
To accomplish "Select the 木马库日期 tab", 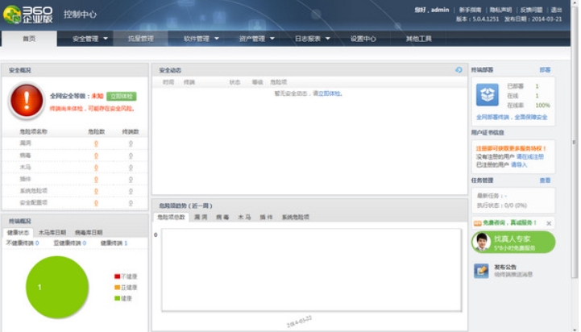I will tap(52, 233).
